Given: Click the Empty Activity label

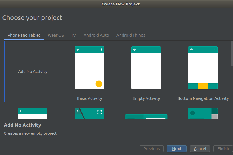Looking at the screenshot, I should [x=146, y=98].
